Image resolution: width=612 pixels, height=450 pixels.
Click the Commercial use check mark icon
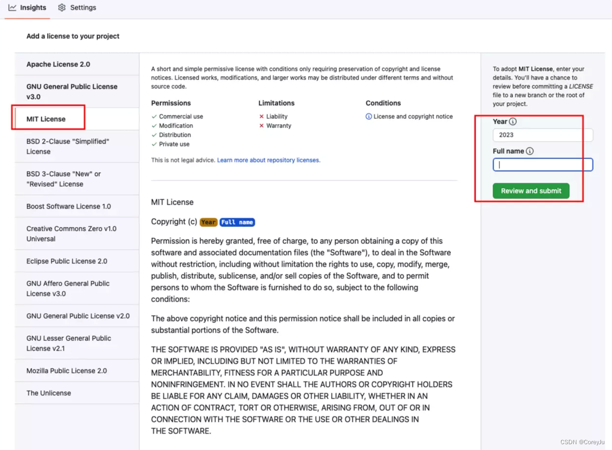[154, 117]
